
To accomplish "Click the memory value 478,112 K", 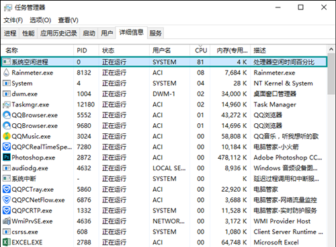I will click(232, 157).
